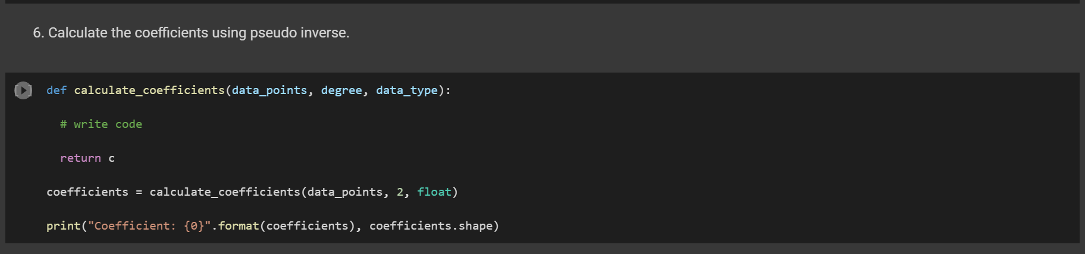Click the calculate_coefficients call on assignment line
Viewport: 1085px width, 254px height.
tap(225, 192)
